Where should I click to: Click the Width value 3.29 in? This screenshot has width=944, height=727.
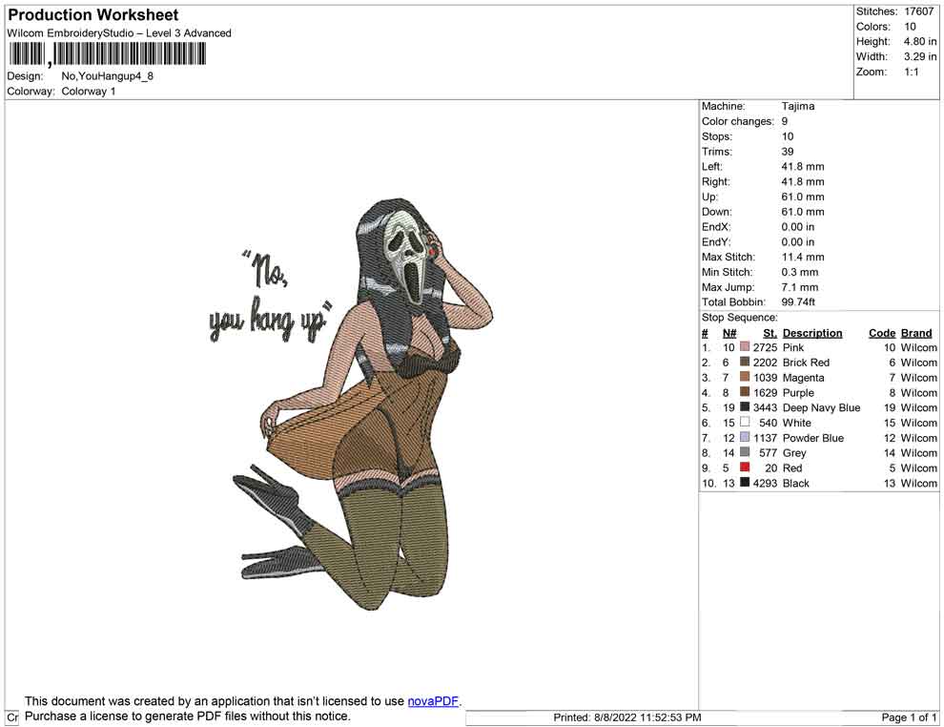[920, 56]
